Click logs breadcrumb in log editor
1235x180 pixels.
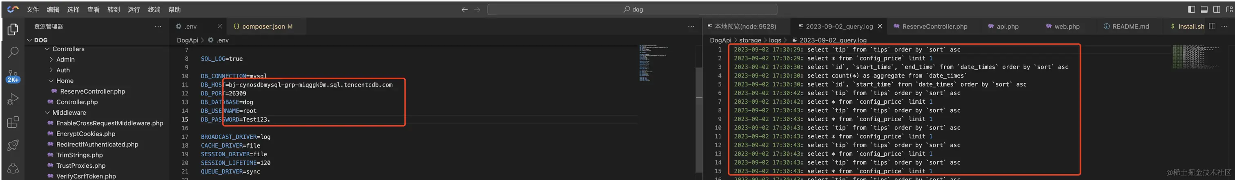pyautogui.click(x=775, y=40)
